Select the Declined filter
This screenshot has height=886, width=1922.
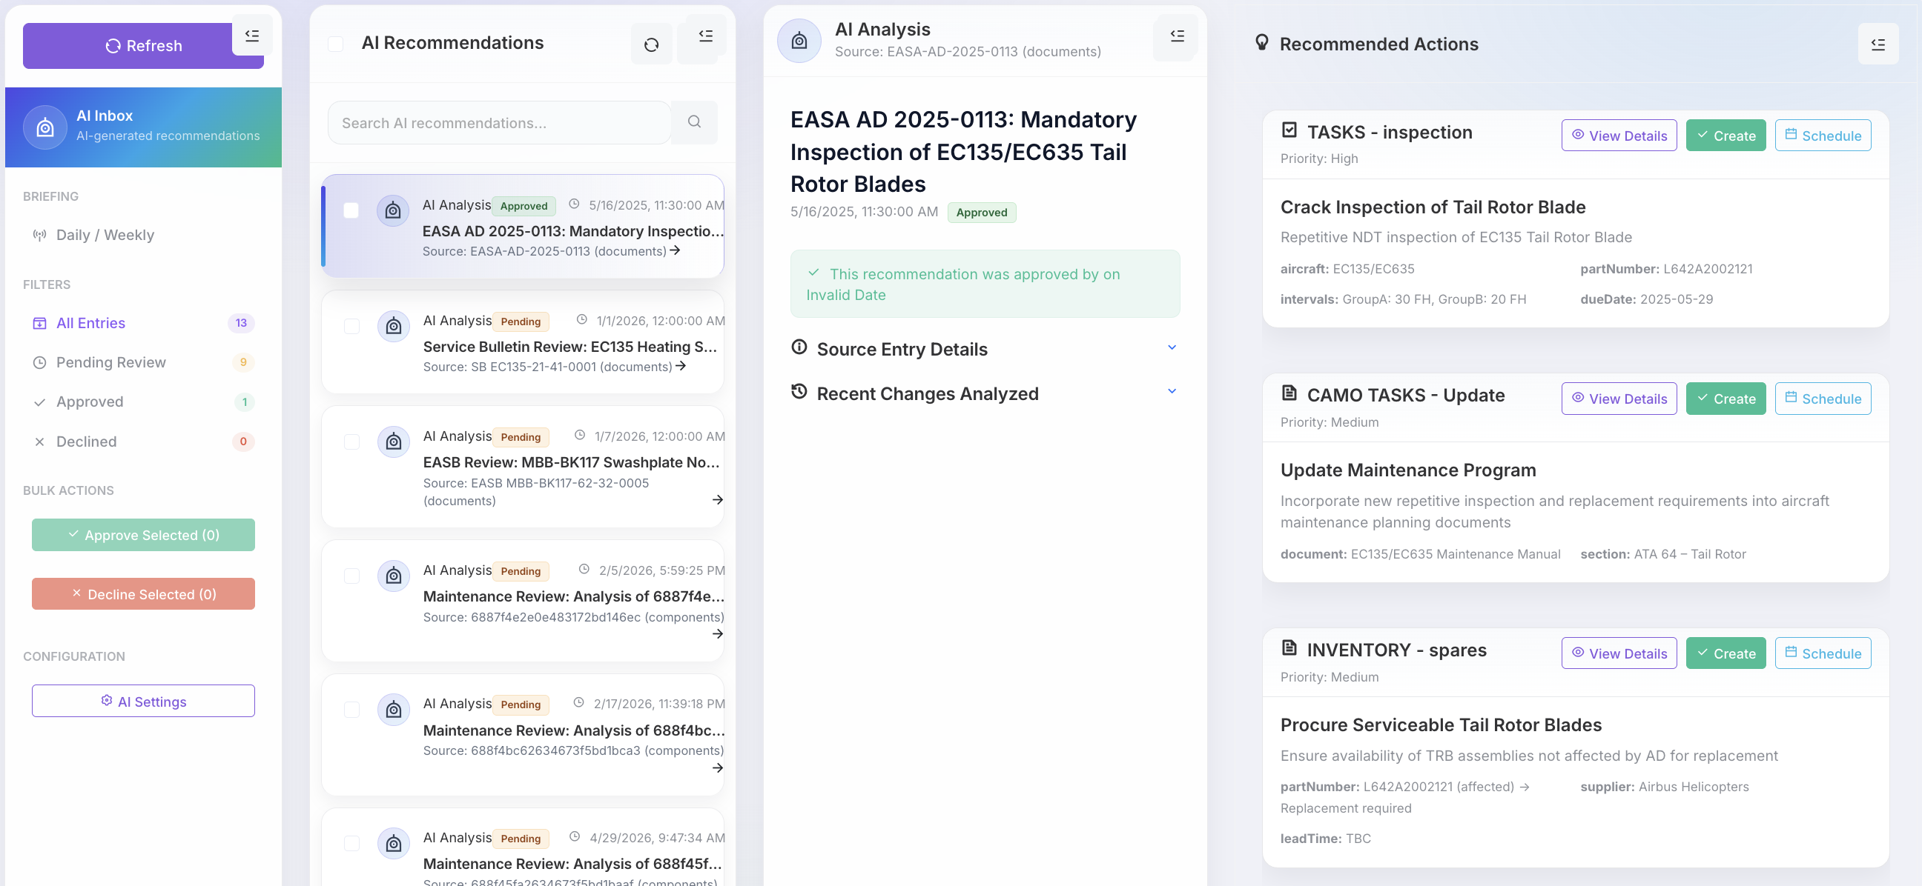pos(143,442)
